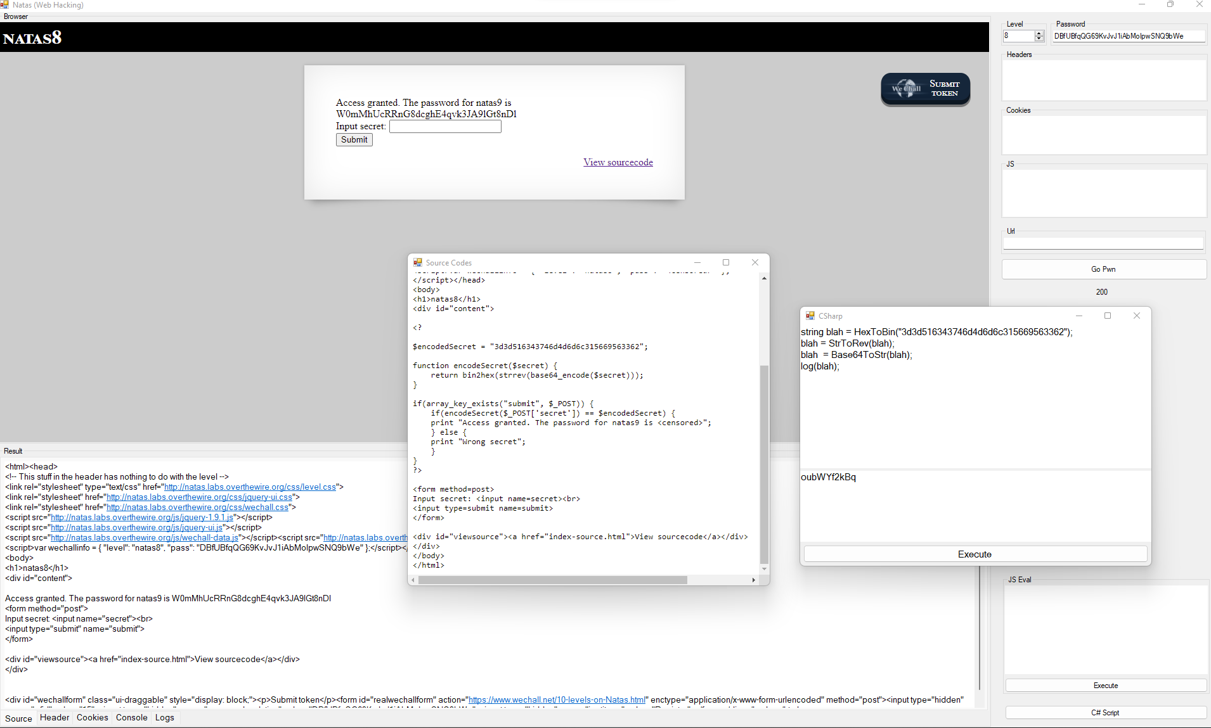Click the C# Script button
The image size is (1211, 728).
click(x=1106, y=713)
